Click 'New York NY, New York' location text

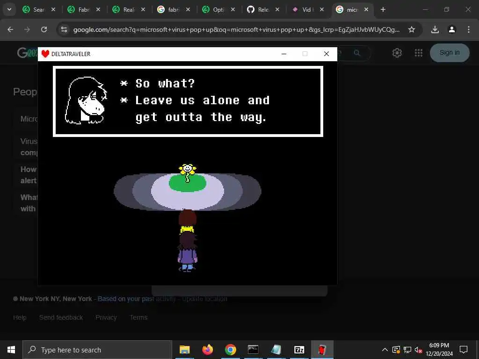pos(56,299)
